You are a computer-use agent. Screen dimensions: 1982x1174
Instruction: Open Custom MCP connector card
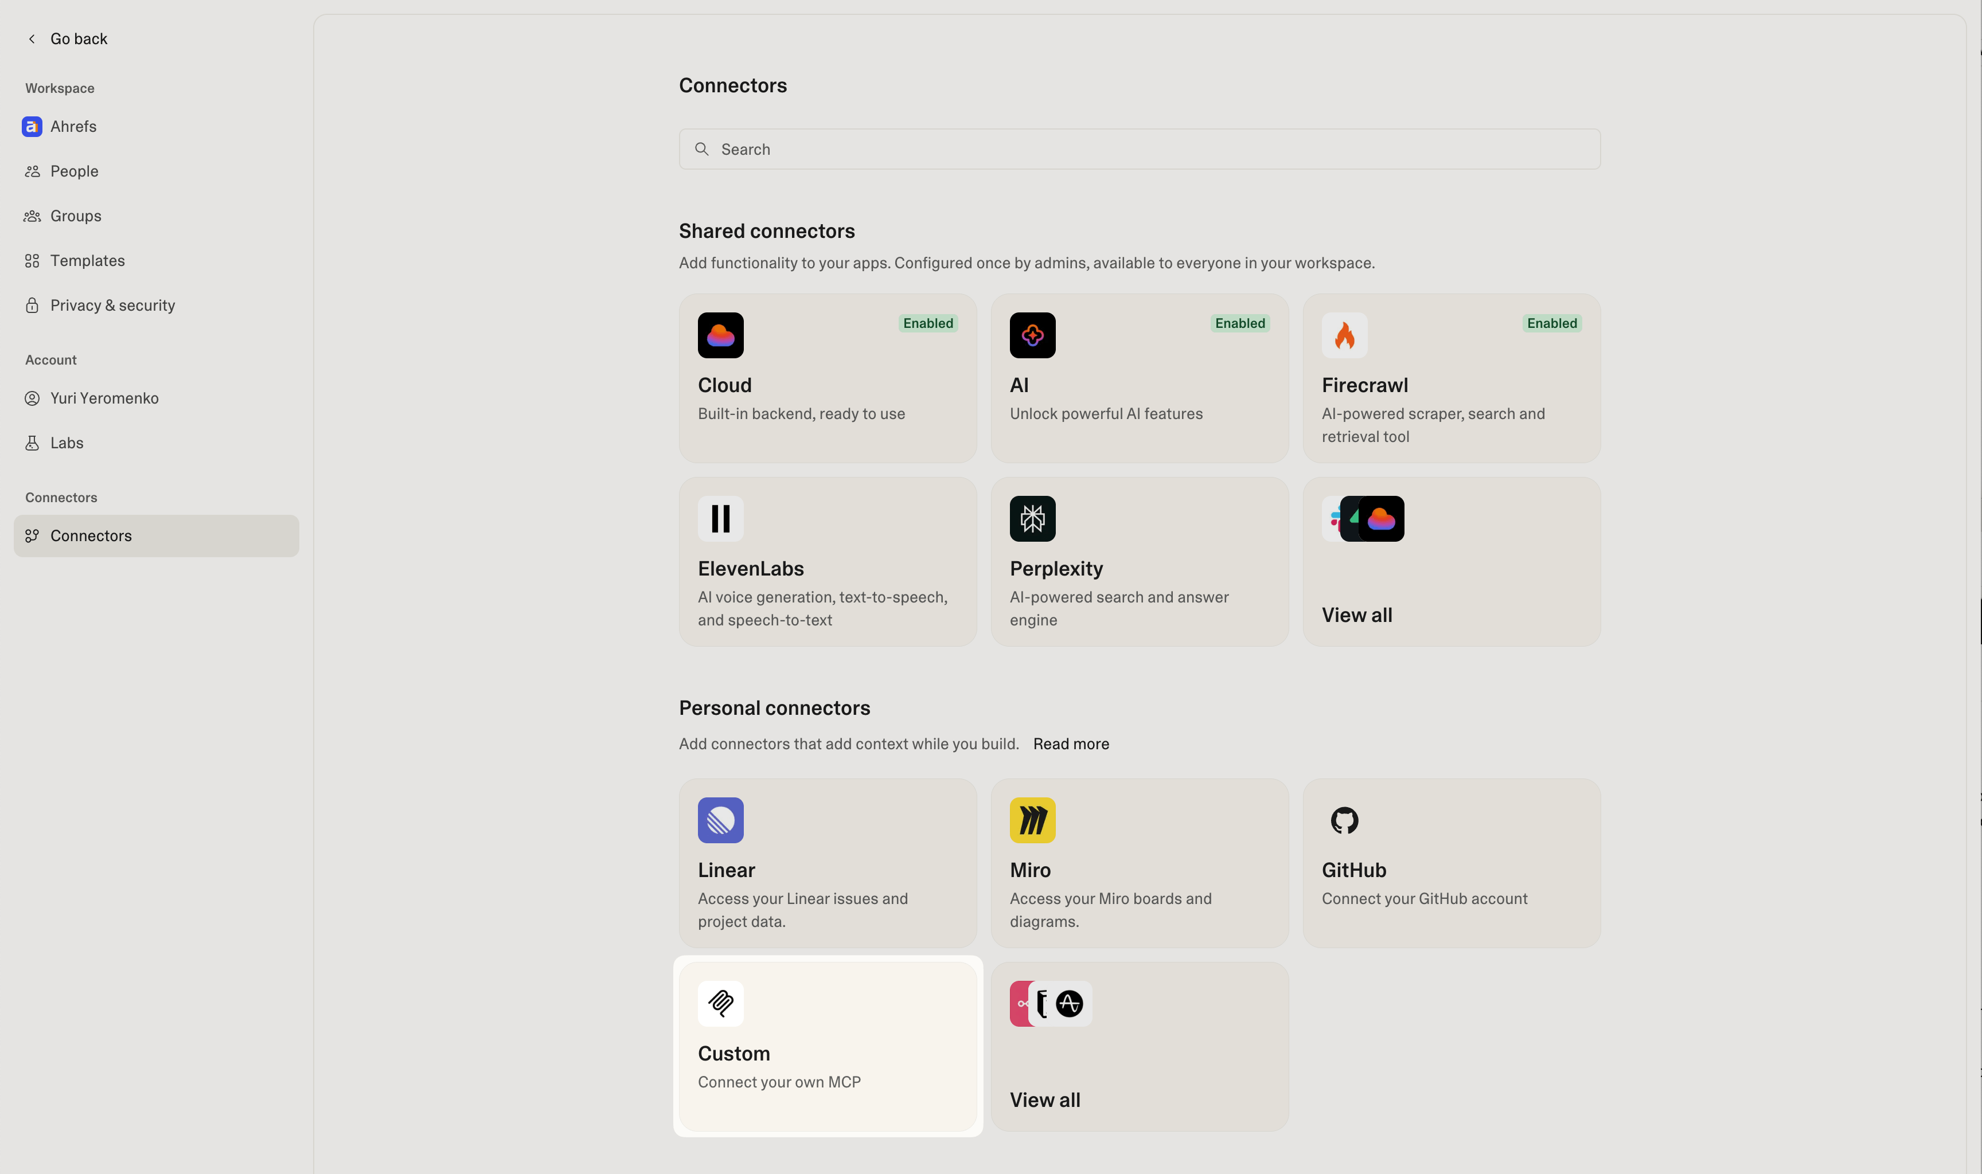(x=827, y=1046)
